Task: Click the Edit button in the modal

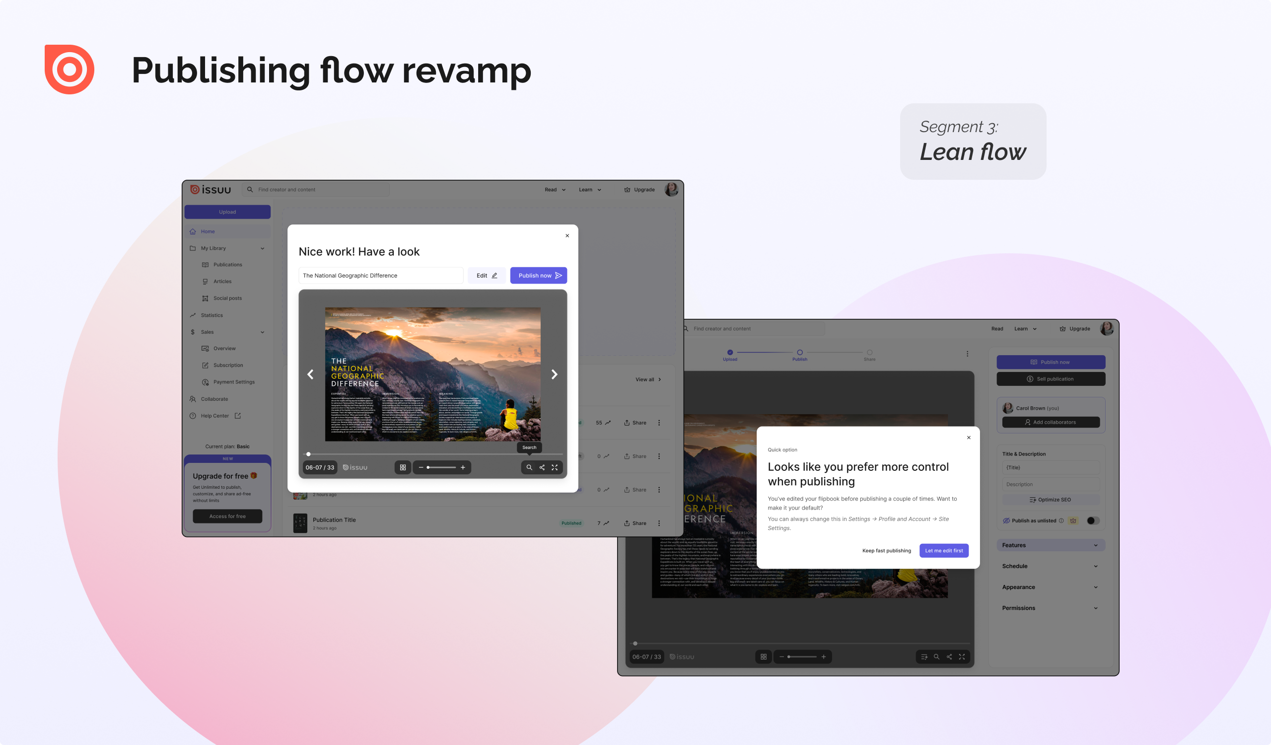Action: tap(486, 276)
